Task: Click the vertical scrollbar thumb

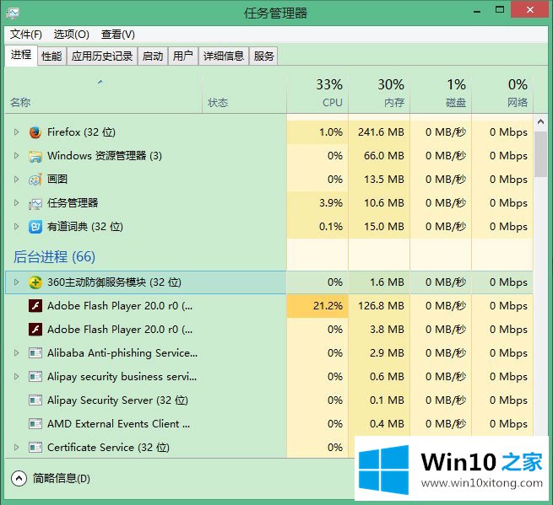Action: point(540,154)
